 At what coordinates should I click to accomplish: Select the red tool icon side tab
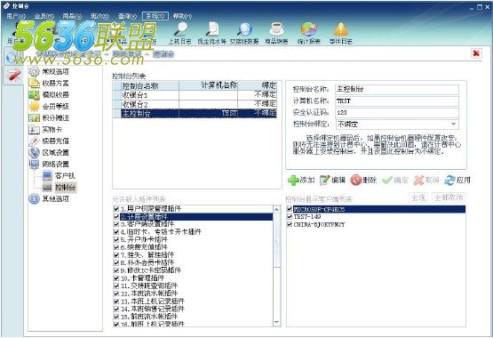pyautogui.click(x=13, y=76)
